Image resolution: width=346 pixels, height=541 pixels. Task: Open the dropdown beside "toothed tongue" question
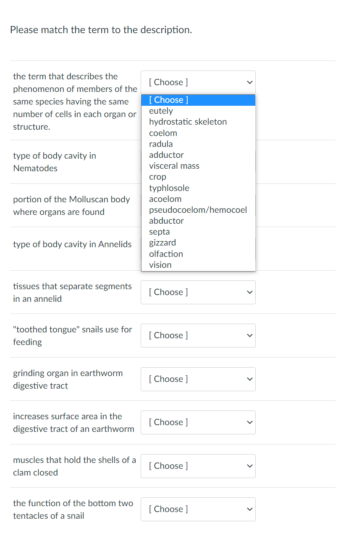[x=198, y=335]
